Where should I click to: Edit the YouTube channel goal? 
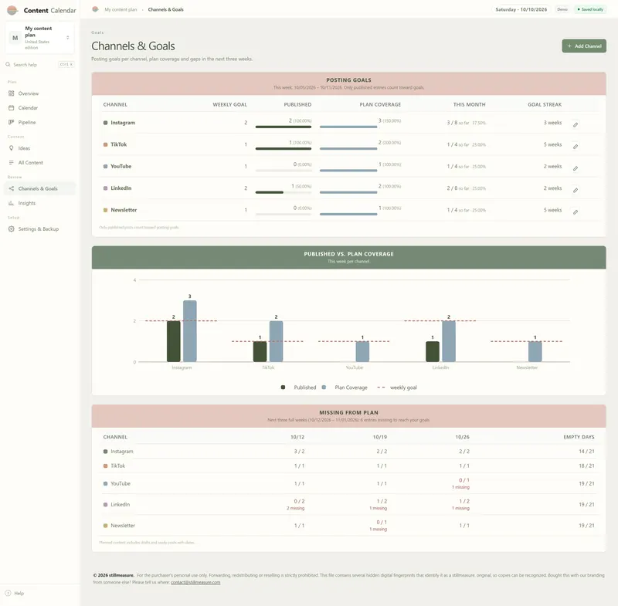point(576,168)
